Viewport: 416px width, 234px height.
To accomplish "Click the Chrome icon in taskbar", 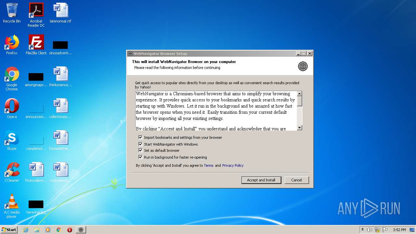I will [59, 230].
